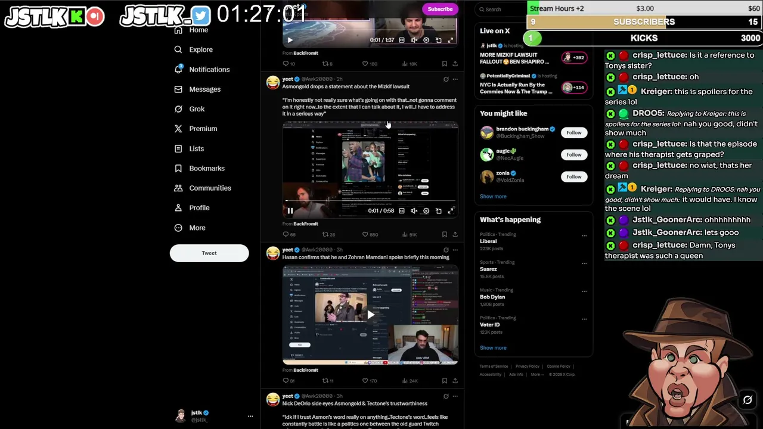763x429 pixels.
Task: Follow zonia account
Action: click(x=573, y=176)
